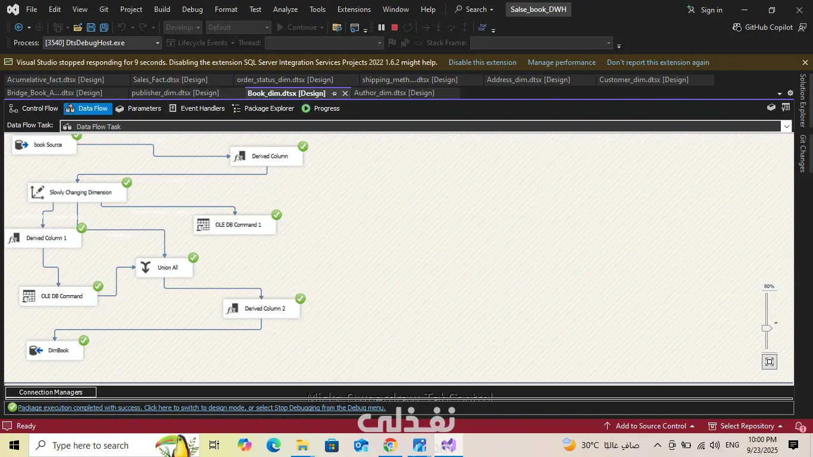Select the book Source component
This screenshot has height=457, width=813.
pos(45,145)
